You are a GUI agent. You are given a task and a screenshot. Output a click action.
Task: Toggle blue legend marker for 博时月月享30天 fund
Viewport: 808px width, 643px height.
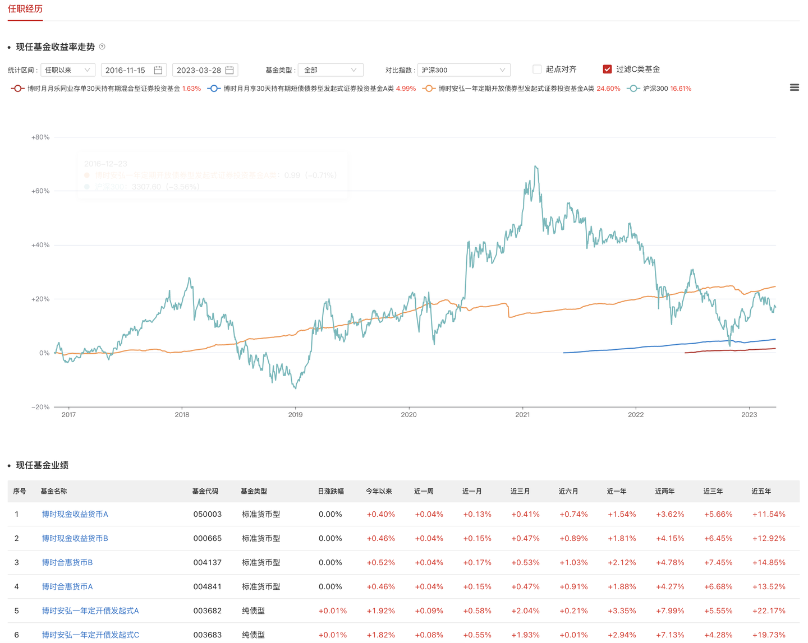tap(213, 89)
